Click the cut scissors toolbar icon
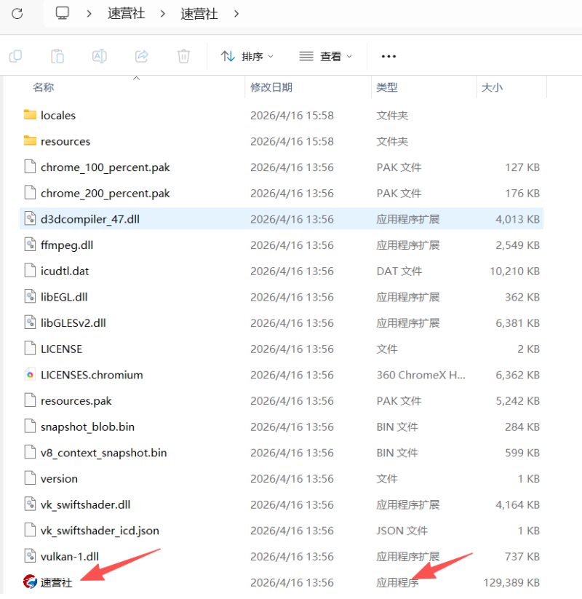 click(15, 56)
